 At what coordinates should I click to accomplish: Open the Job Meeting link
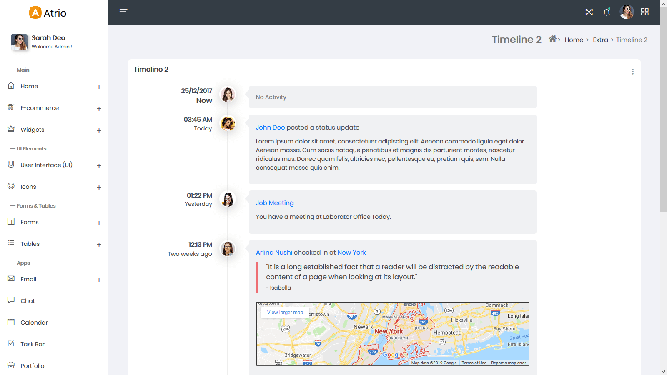(275, 203)
